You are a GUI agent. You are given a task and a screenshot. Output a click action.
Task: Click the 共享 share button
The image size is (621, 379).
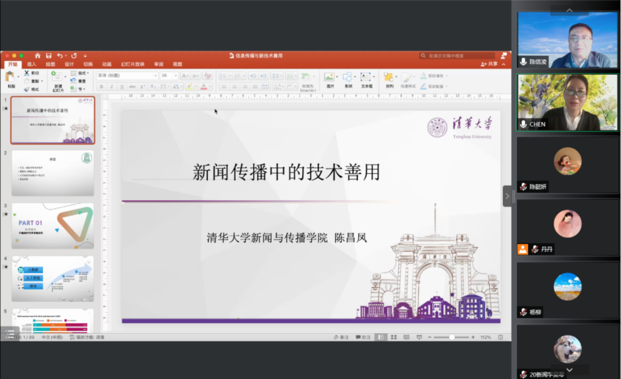click(490, 64)
